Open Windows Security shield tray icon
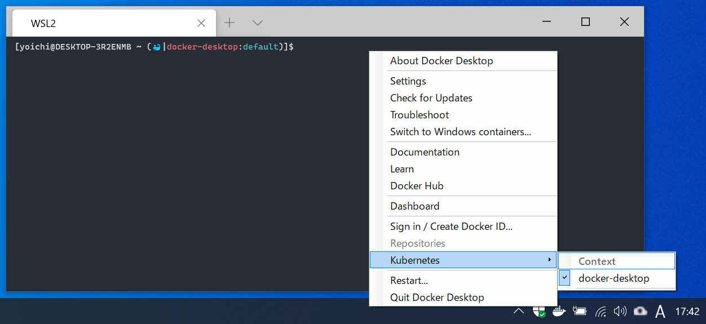 pos(539,312)
